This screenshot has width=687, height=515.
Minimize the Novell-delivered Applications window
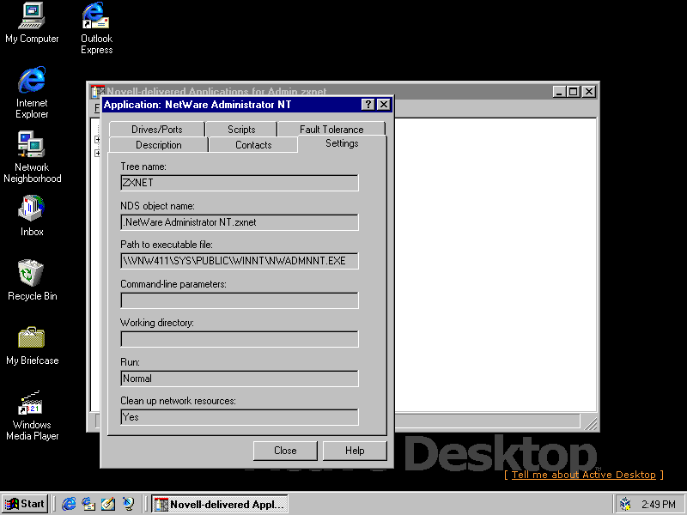pyautogui.click(x=559, y=92)
